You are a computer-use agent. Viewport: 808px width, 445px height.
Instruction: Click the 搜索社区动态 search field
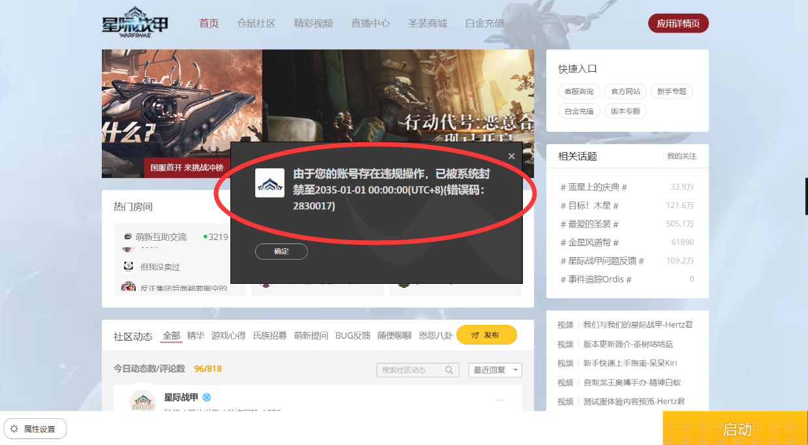coord(418,370)
